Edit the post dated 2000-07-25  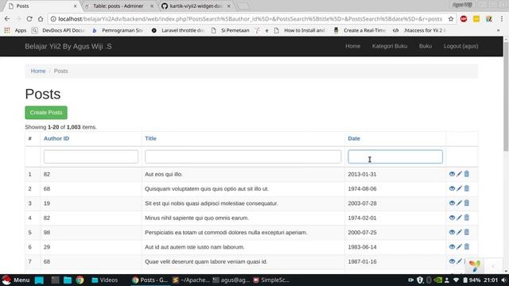click(460, 233)
